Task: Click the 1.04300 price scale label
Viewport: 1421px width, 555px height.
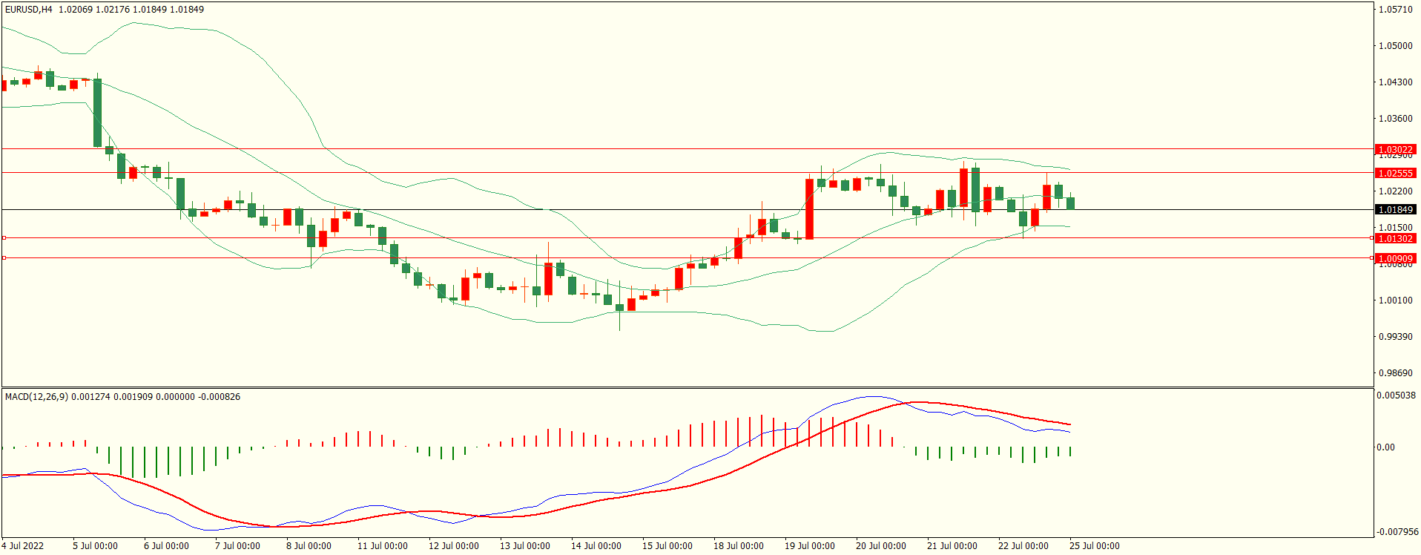Action: tap(1395, 82)
